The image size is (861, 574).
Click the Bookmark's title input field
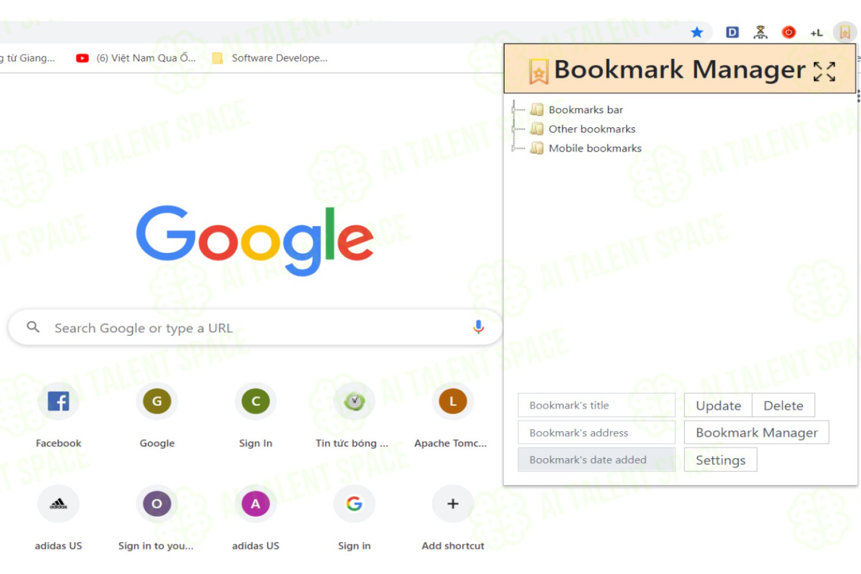pyautogui.click(x=596, y=405)
